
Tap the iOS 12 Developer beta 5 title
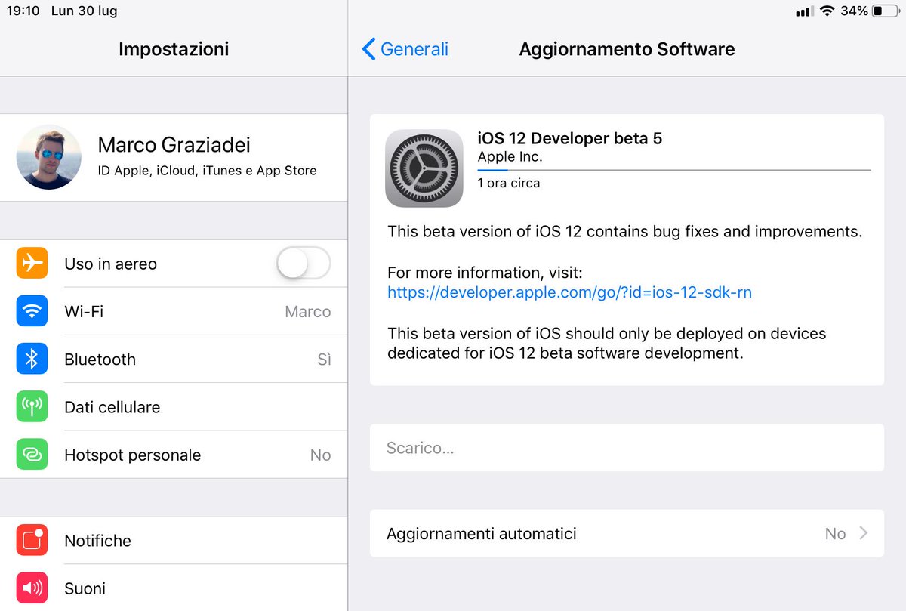click(x=570, y=138)
